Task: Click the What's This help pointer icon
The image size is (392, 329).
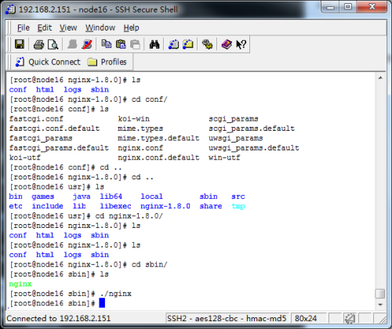Action: point(241,45)
